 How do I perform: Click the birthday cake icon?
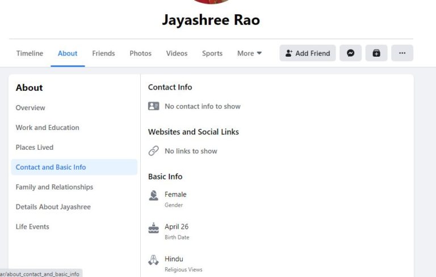click(153, 228)
